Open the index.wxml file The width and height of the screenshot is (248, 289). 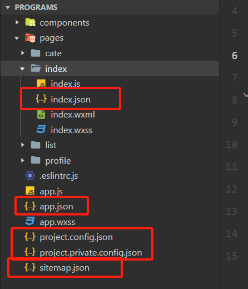click(73, 115)
